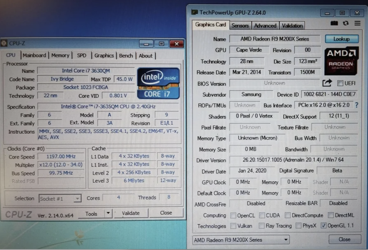Screen dimensions: 368x250
Task: Open the Memory tab in CPU-Z
Action: [60, 56]
